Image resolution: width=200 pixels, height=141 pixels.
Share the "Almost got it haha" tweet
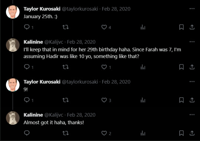point(192,133)
